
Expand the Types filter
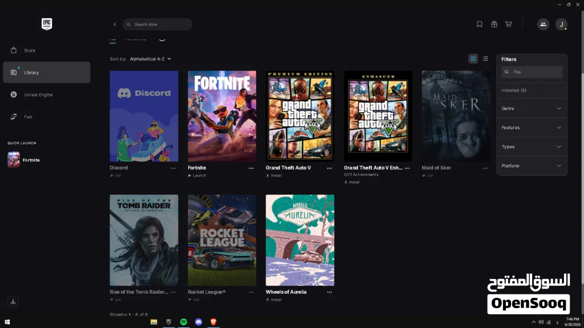532,147
